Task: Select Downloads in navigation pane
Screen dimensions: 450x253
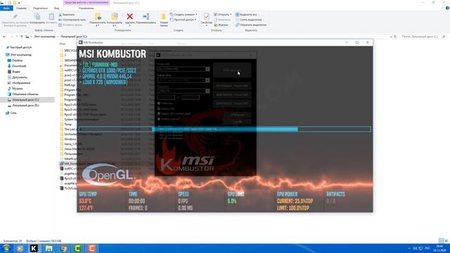Action: (x=19, y=66)
